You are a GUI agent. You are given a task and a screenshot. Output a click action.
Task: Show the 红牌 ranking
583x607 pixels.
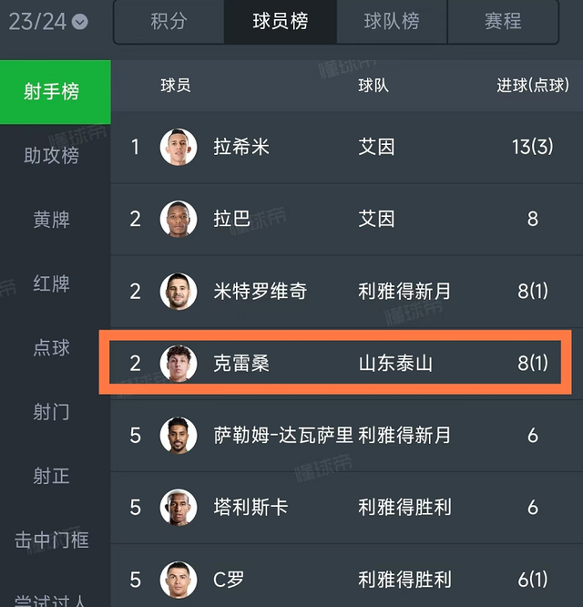pyautogui.click(x=52, y=283)
